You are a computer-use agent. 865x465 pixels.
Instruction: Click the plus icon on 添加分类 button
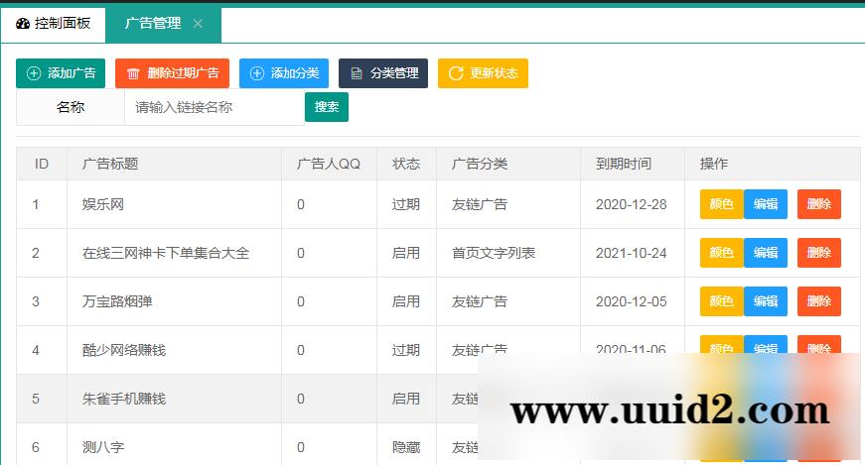tap(257, 73)
